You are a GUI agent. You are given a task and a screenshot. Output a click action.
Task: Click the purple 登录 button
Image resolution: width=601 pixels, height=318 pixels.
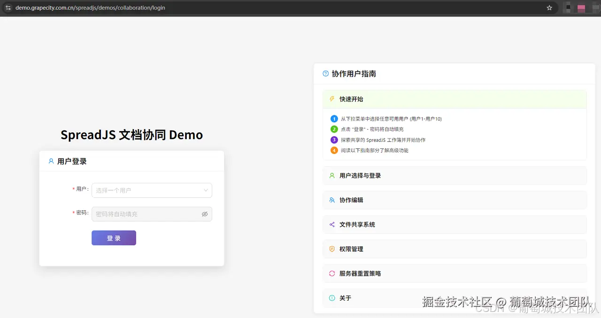click(114, 238)
